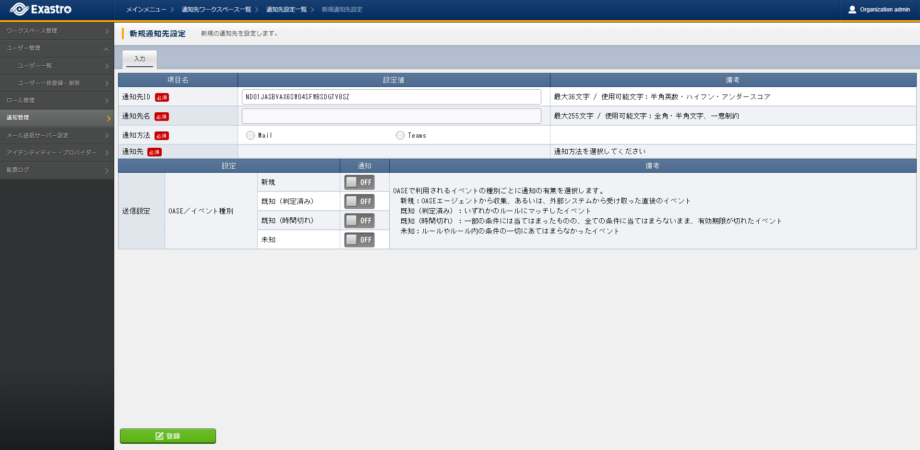
Task: Click the Organization admin user icon
Action: tap(852, 10)
